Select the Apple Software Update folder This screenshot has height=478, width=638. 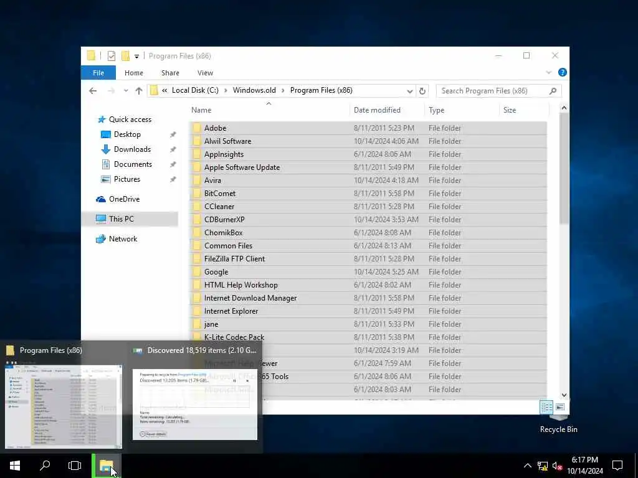(x=368, y=167)
